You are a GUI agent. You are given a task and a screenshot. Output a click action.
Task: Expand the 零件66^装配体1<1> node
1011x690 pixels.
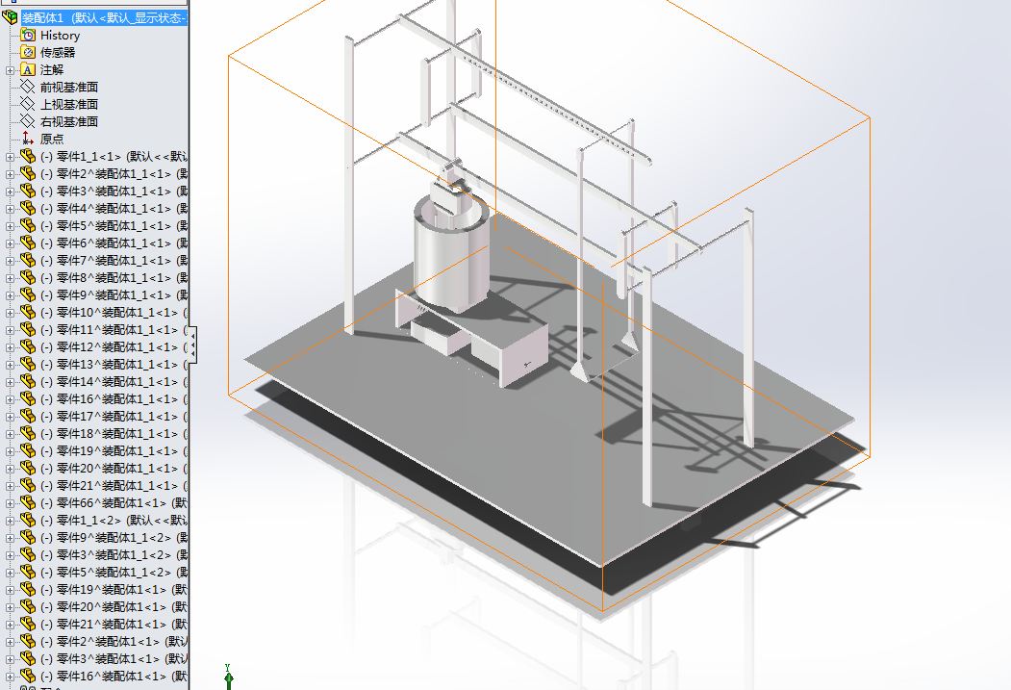10,503
